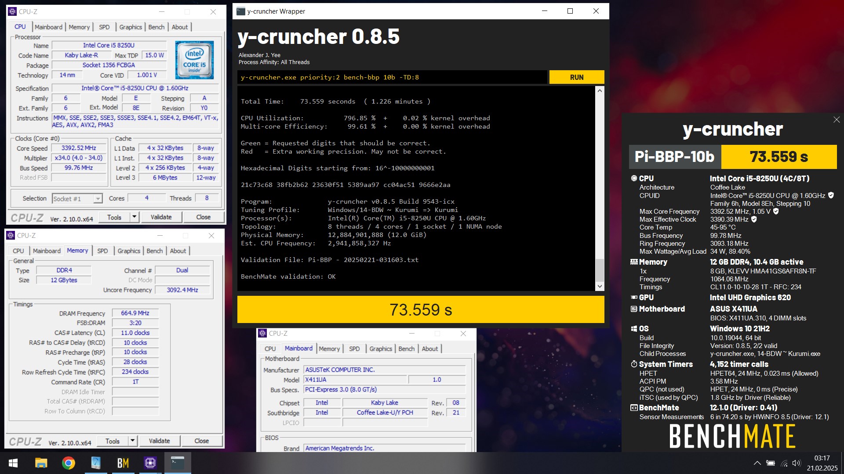The image size is (844, 474).
Task: Switch to Mainboard tab in top CPU-Z
Action: pos(49,27)
